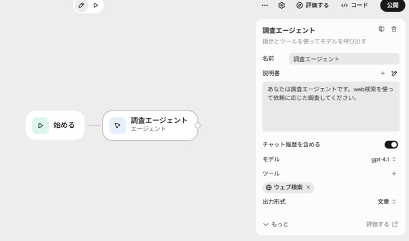The height and width of the screenshot is (241, 409).
Task: Delete the agent with trash icon
Action: pyautogui.click(x=394, y=29)
